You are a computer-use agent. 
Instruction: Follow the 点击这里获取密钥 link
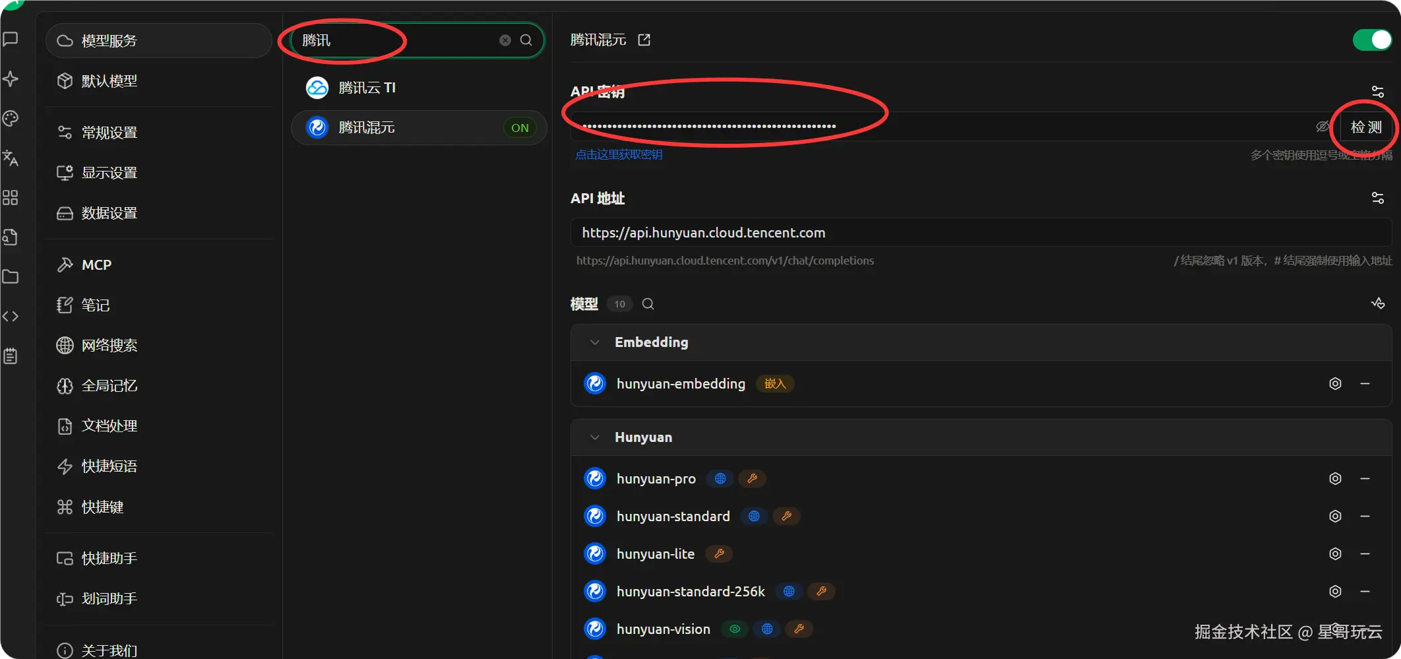(x=619, y=155)
